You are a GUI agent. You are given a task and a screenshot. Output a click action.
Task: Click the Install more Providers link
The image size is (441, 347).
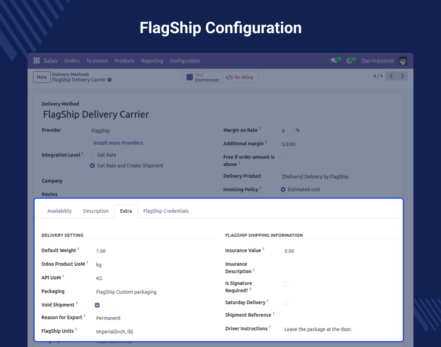click(x=118, y=143)
